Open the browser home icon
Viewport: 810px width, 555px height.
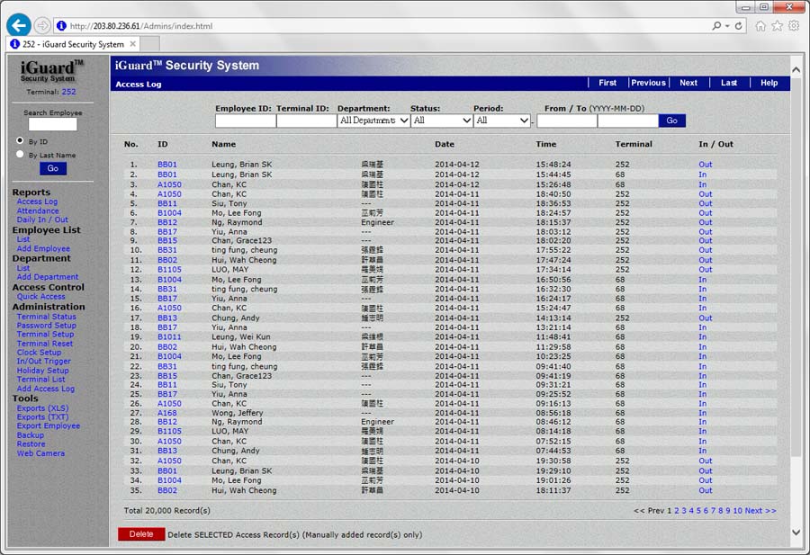[760, 26]
